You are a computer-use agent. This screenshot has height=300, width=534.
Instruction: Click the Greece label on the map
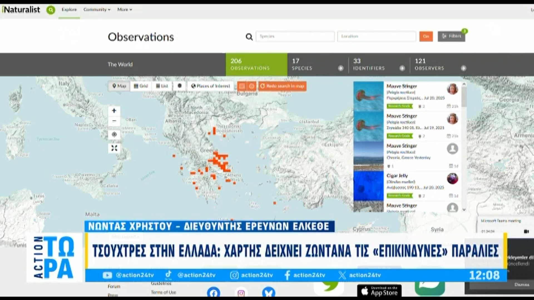[209, 150]
